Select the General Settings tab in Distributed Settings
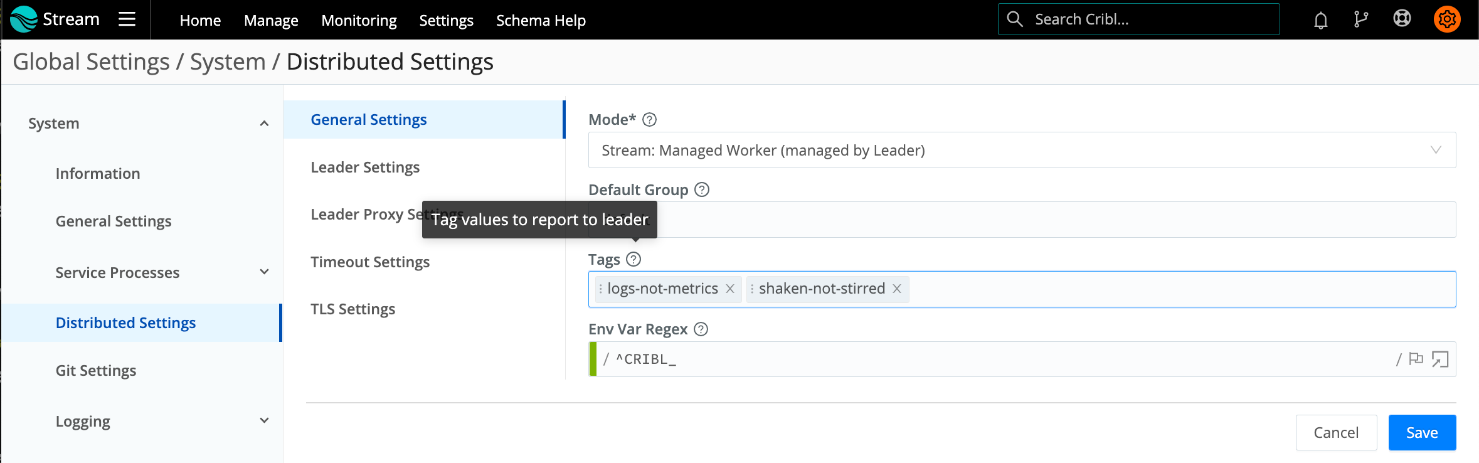 [424, 119]
